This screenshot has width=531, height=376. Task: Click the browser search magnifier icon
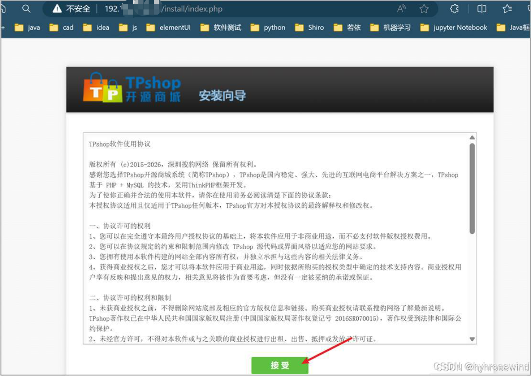point(26,9)
